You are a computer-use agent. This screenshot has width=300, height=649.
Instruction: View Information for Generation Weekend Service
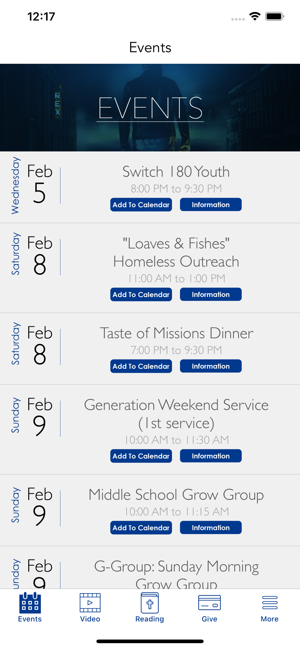(x=211, y=456)
